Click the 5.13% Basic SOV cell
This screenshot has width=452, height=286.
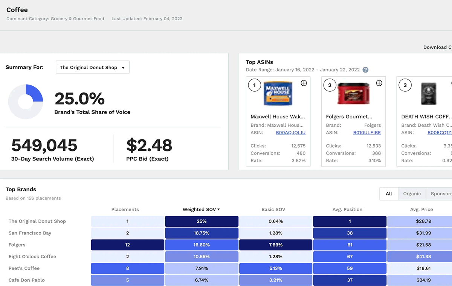coord(276,268)
